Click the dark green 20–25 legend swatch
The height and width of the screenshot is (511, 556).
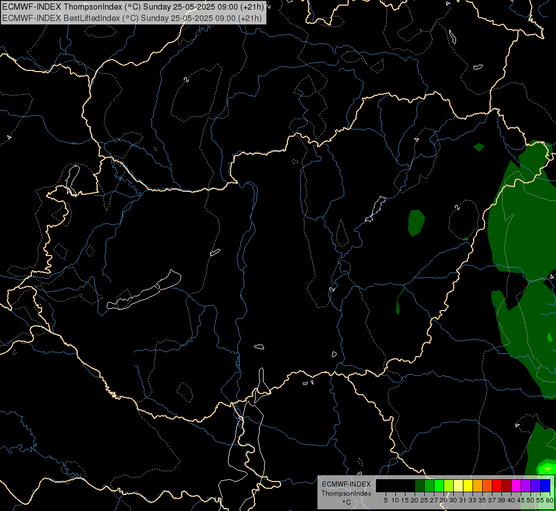[420, 485]
